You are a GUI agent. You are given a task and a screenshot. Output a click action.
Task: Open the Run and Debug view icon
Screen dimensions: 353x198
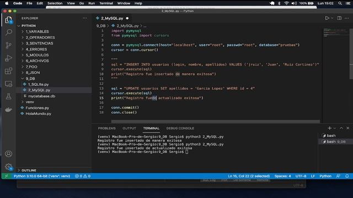(x=9, y=58)
